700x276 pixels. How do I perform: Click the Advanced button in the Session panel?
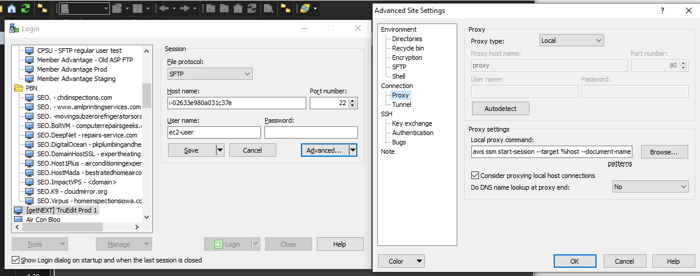(323, 150)
